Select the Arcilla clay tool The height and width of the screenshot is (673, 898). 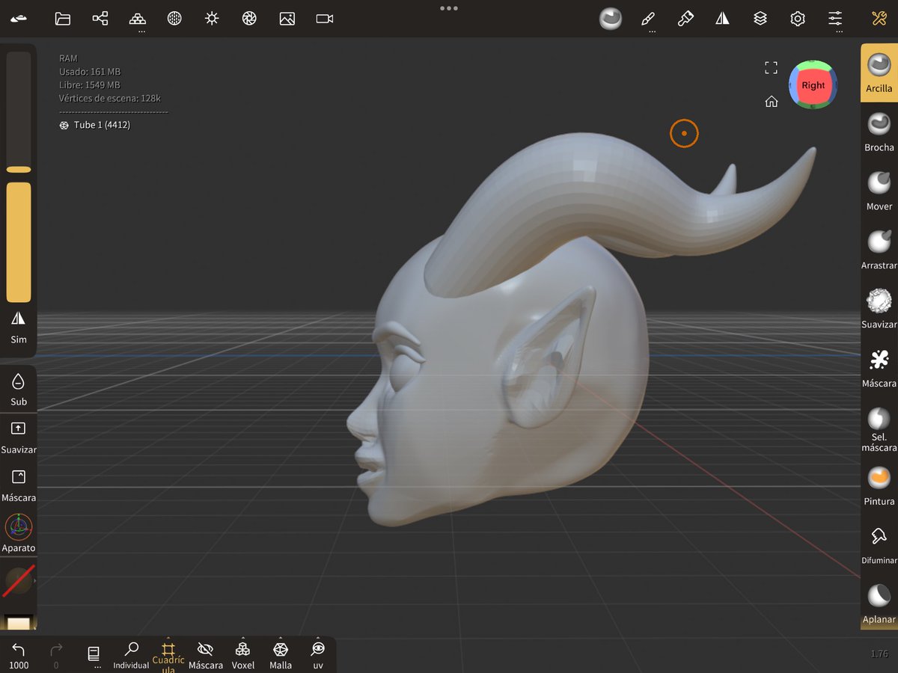(879, 73)
